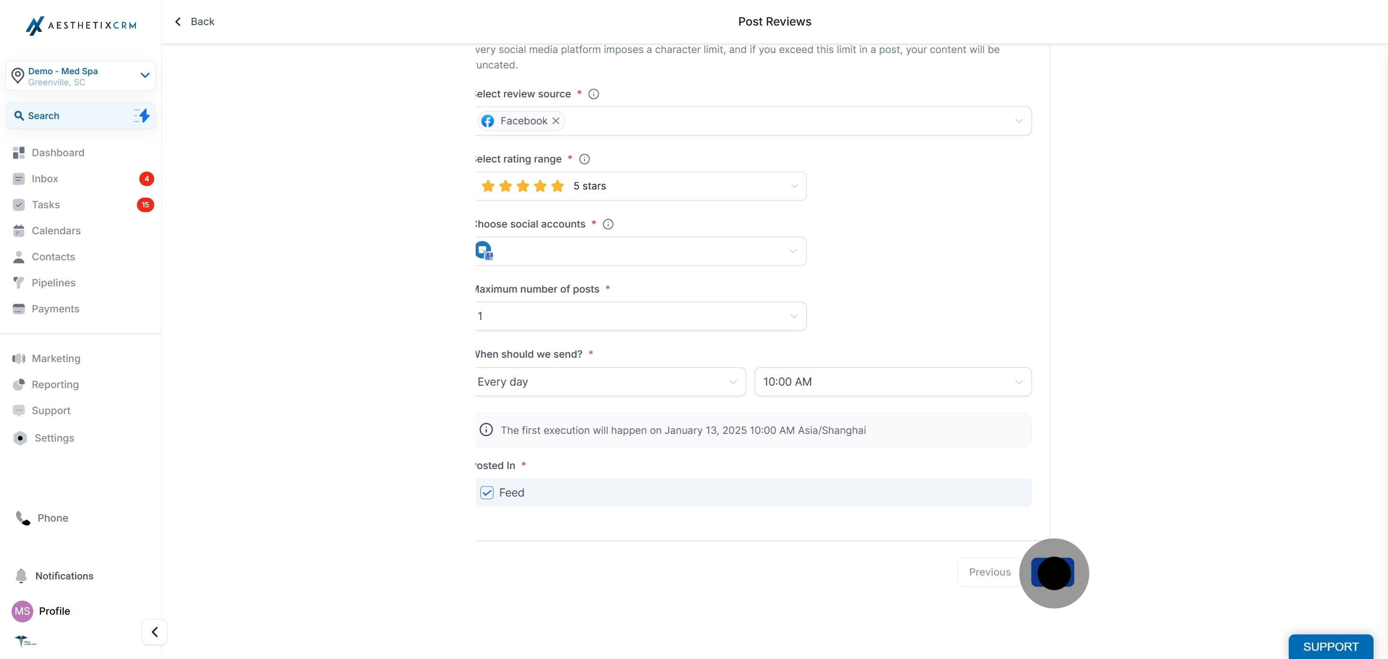Image resolution: width=1388 pixels, height=659 pixels.
Task: Uncheck the Feed checkbox
Action: [487, 493]
